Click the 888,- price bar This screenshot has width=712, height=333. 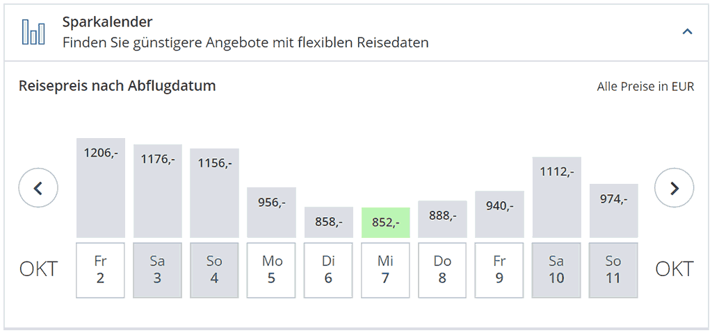click(443, 219)
